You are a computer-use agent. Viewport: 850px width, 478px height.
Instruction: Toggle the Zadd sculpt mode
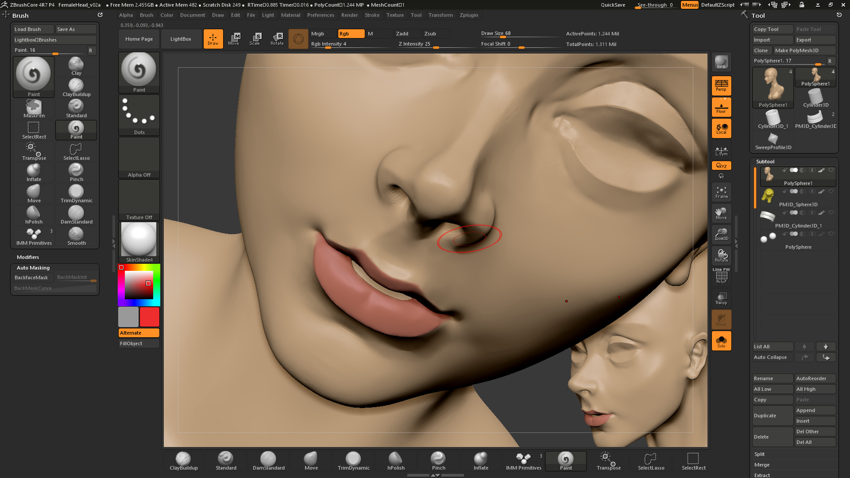[402, 34]
